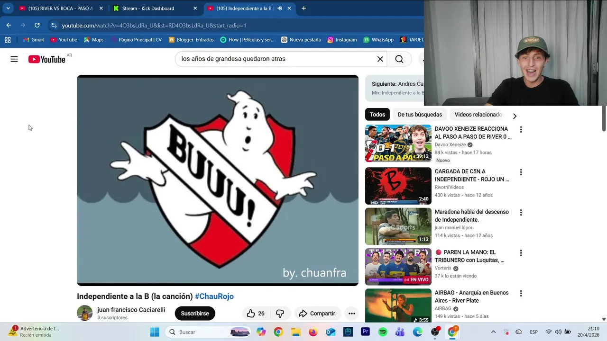The image size is (607, 341).
Task: Open the #ChauRojo hashtag link
Action: (x=214, y=296)
